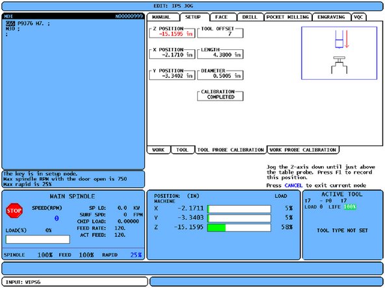This screenshot has height=288, width=385.
Task: Click machine Y position -3.3403
Action: (191, 218)
